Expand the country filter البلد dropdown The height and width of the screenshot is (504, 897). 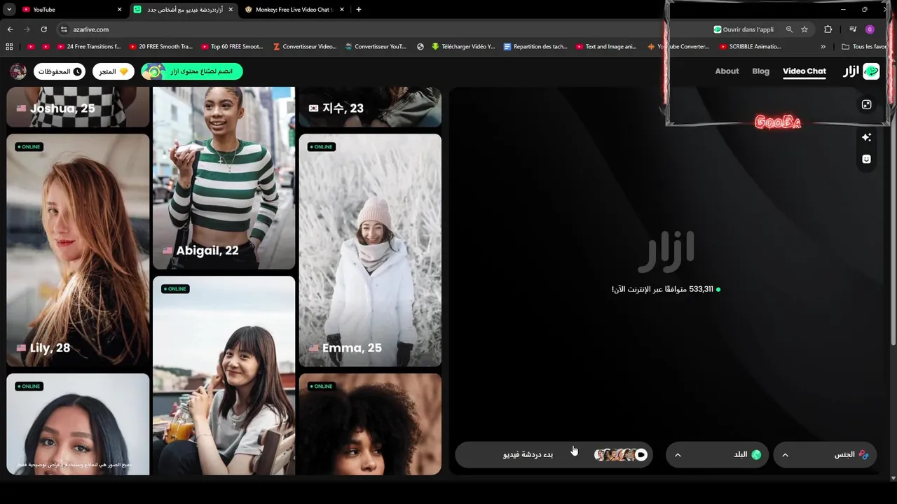tap(717, 455)
